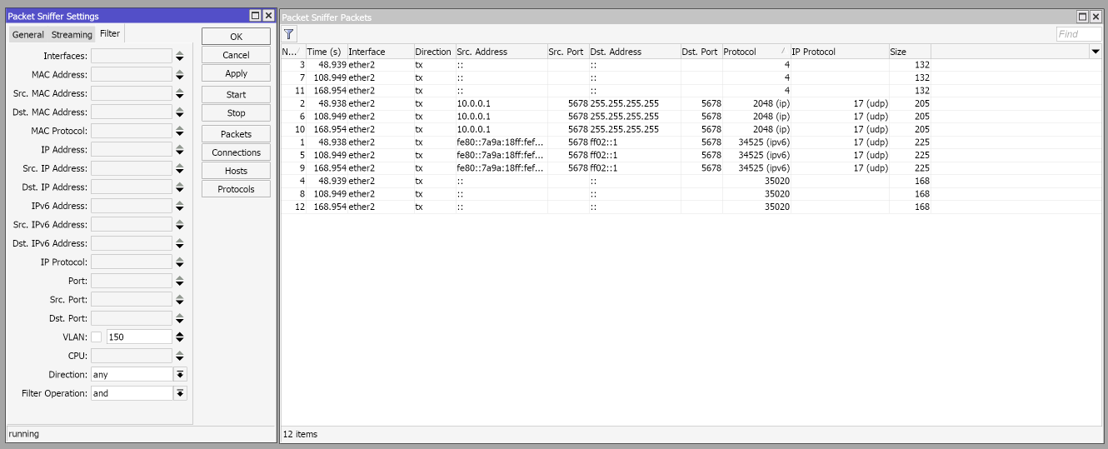This screenshot has width=1108, height=449.
Task: Expand the IPv6 Address filter arrows
Action: click(179, 206)
